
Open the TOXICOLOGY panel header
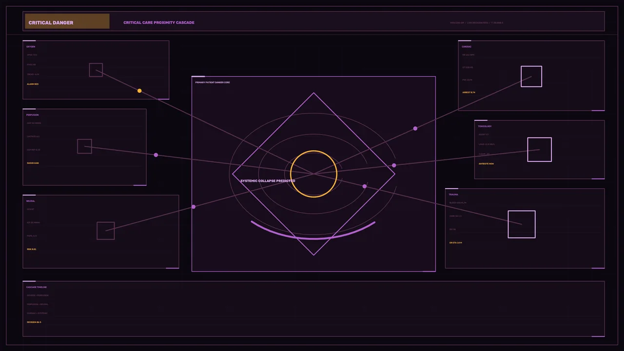(x=485, y=127)
